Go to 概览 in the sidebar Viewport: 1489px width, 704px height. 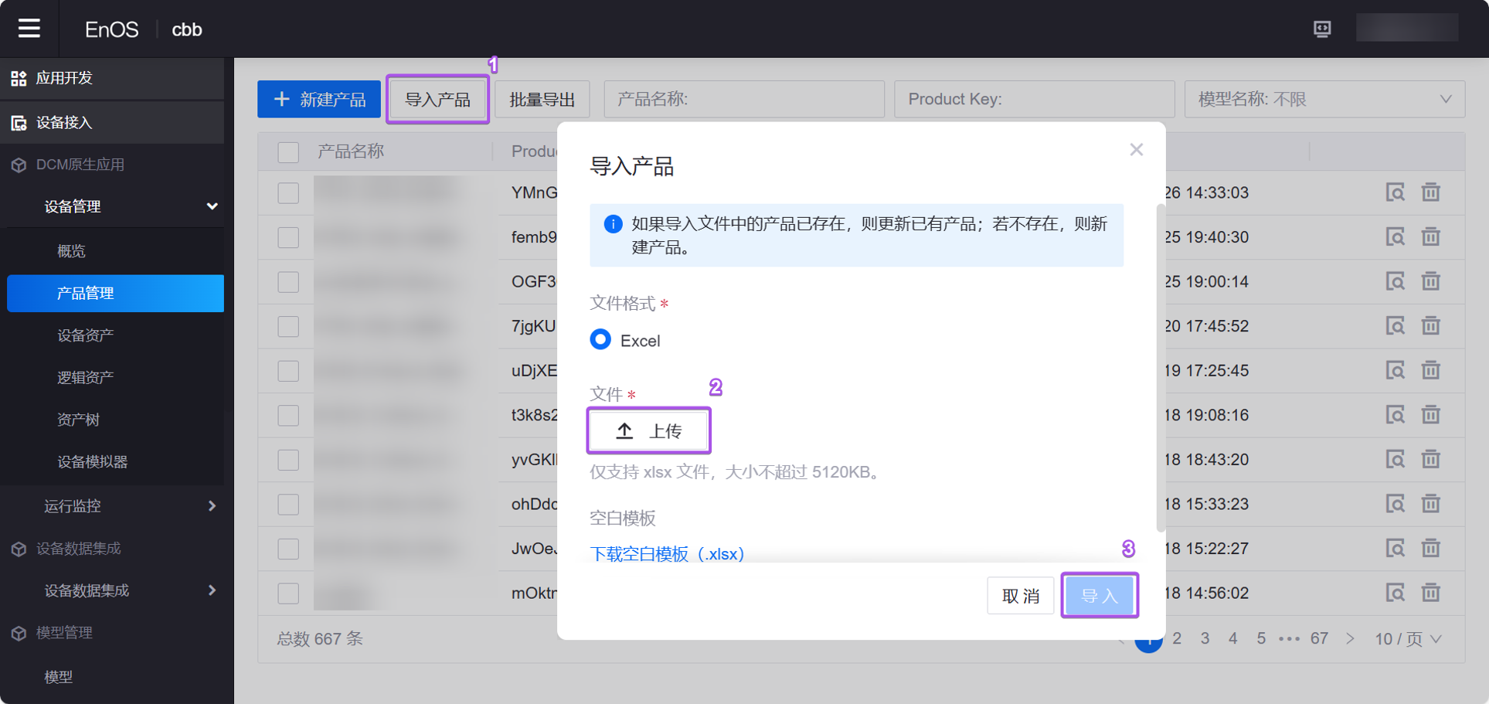coord(71,251)
